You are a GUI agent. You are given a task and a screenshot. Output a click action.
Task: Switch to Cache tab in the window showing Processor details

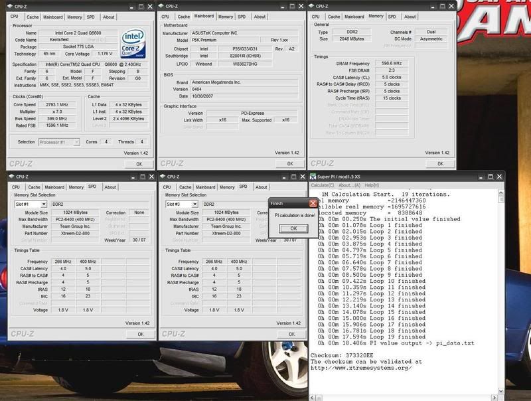coord(33,17)
